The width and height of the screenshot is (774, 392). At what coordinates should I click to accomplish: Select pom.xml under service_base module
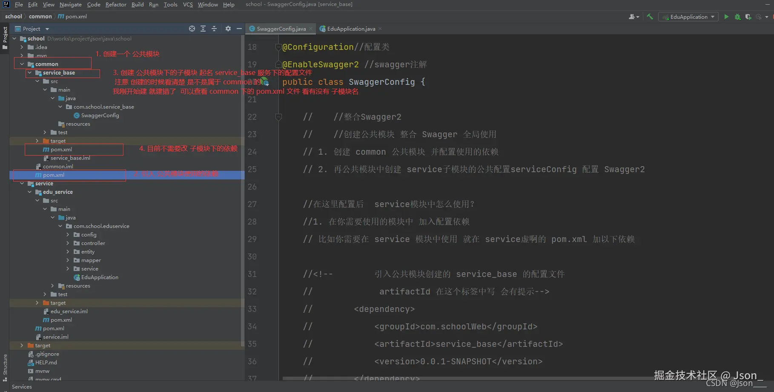click(x=57, y=150)
